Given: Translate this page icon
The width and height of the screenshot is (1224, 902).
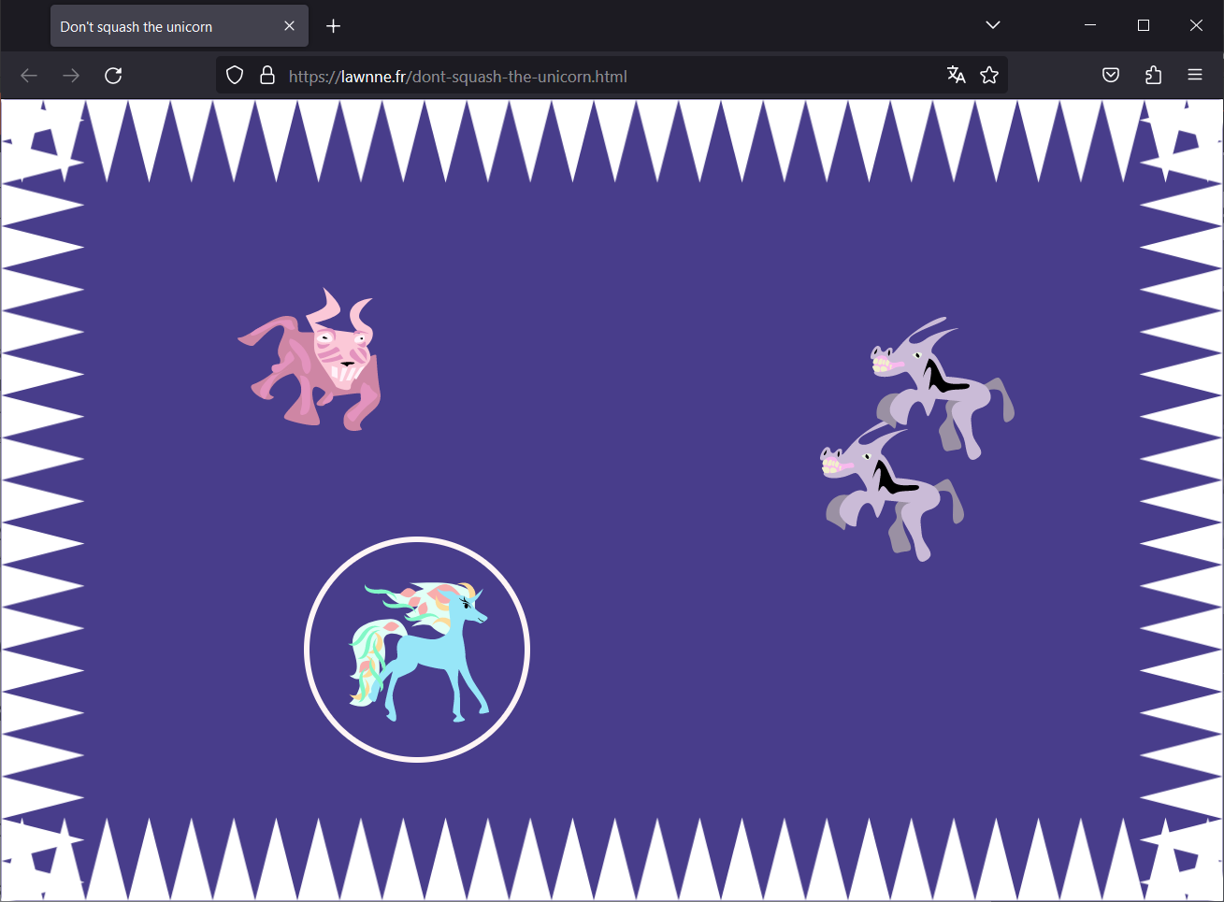Looking at the screenshot, I should [x=956, y=76].
